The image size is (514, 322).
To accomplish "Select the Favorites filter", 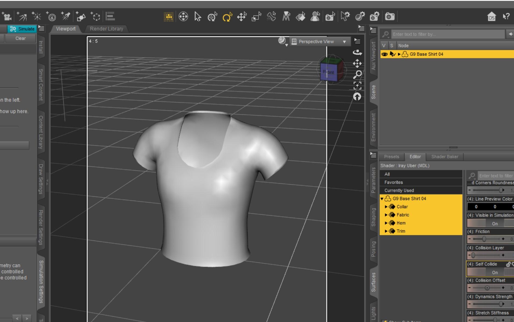I will [421, 182].
